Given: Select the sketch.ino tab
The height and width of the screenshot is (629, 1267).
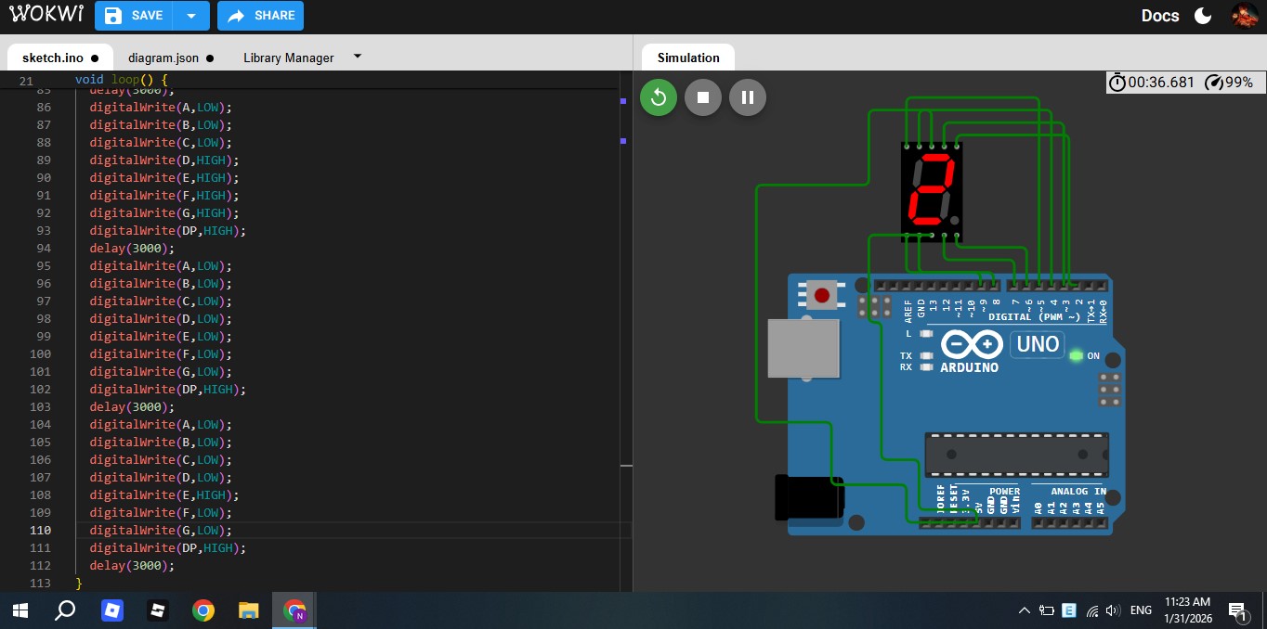Looking at the screenshot, I should point(53,58).
